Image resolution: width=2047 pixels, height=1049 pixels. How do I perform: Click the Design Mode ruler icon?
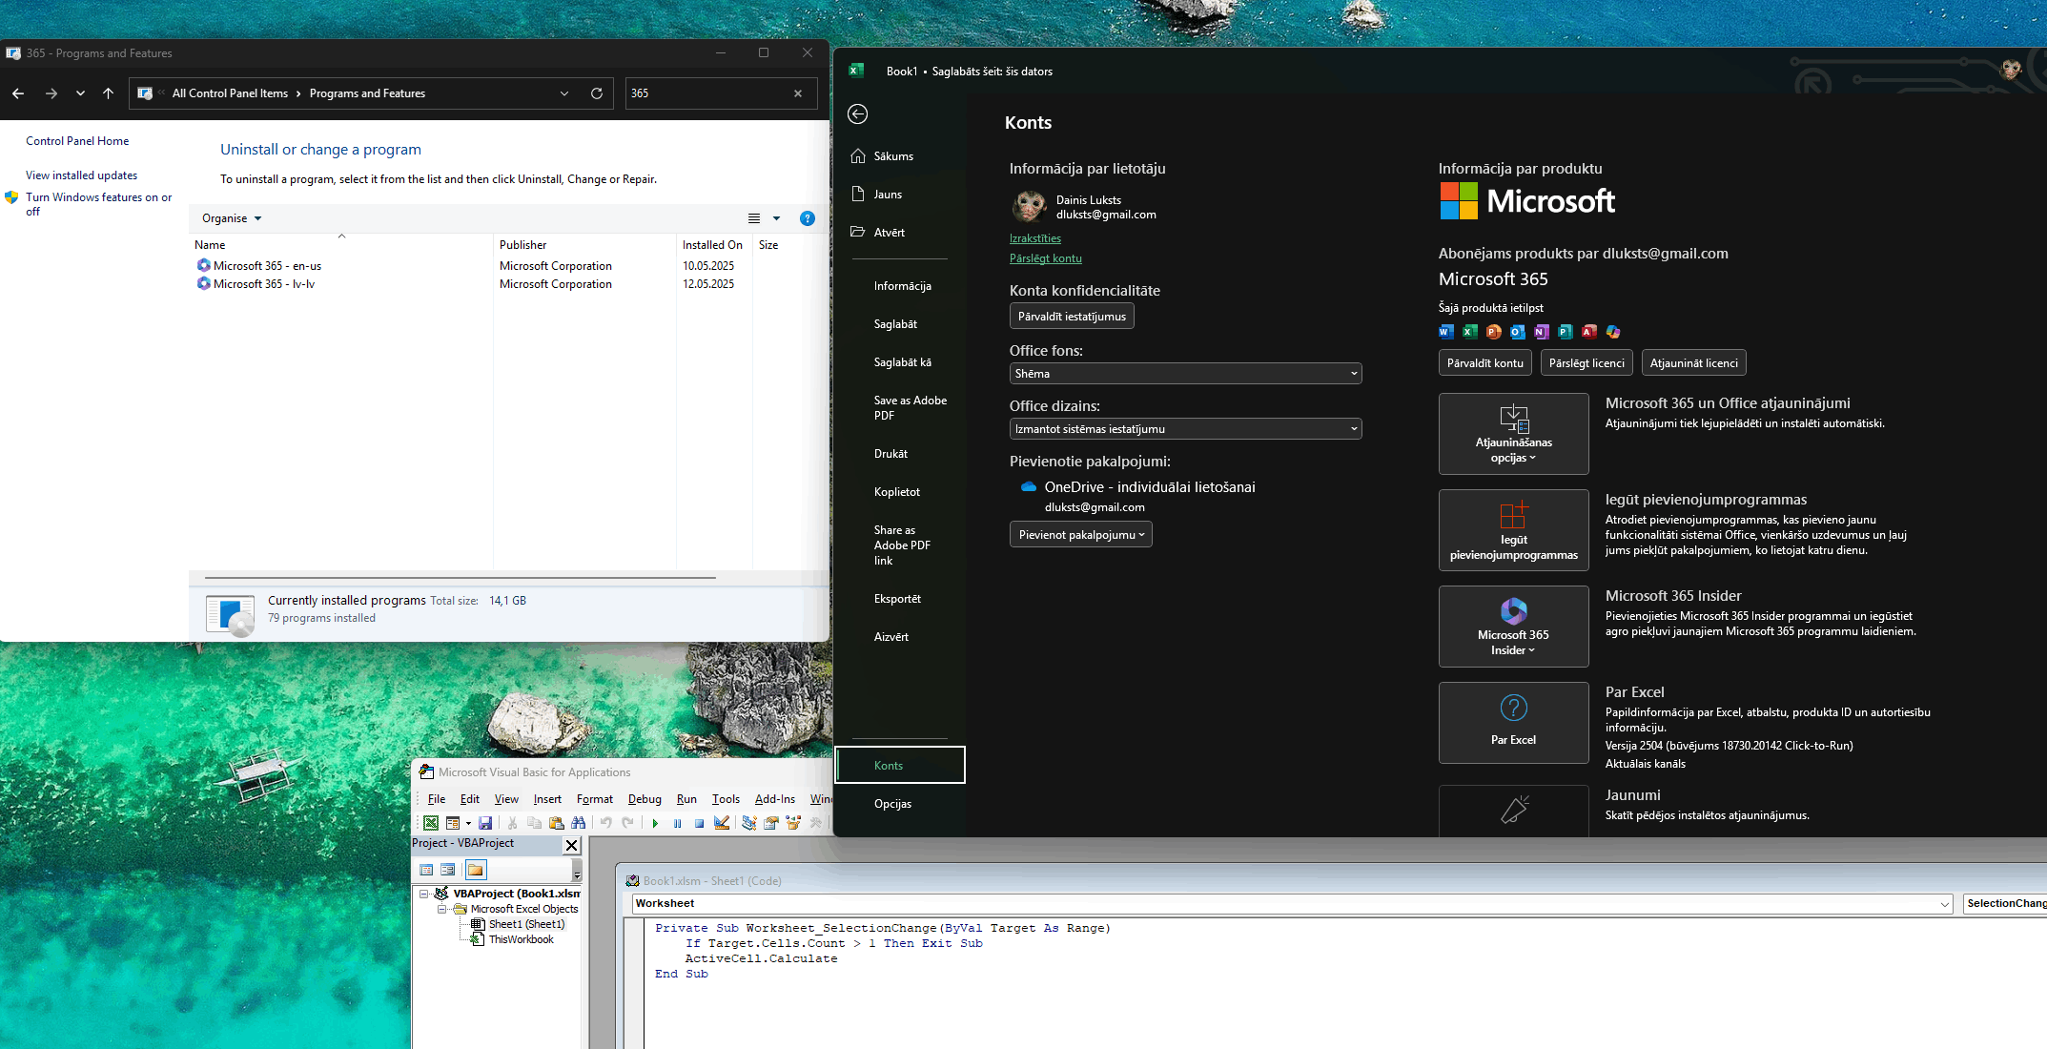click(x=722, y=823)
